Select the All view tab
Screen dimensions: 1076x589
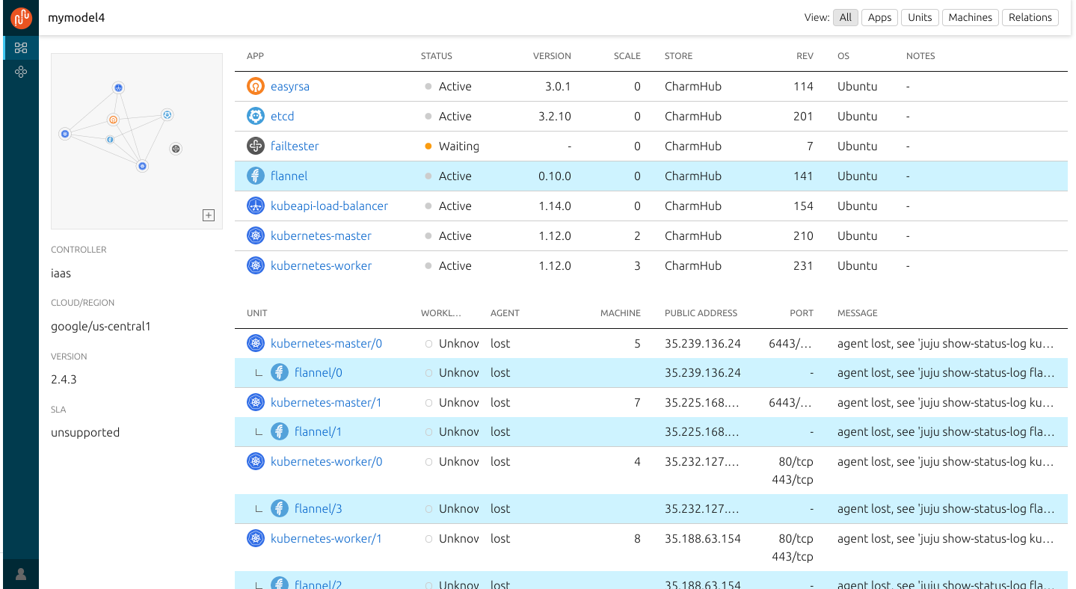click(845, 17)
